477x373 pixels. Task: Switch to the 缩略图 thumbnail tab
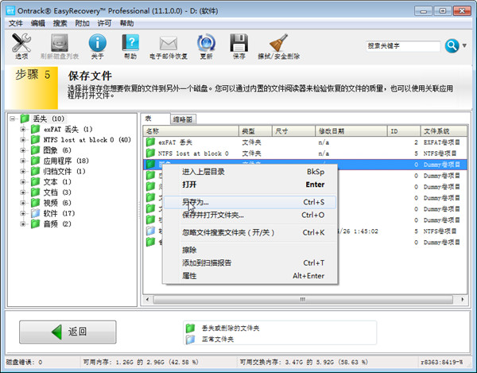183,119
